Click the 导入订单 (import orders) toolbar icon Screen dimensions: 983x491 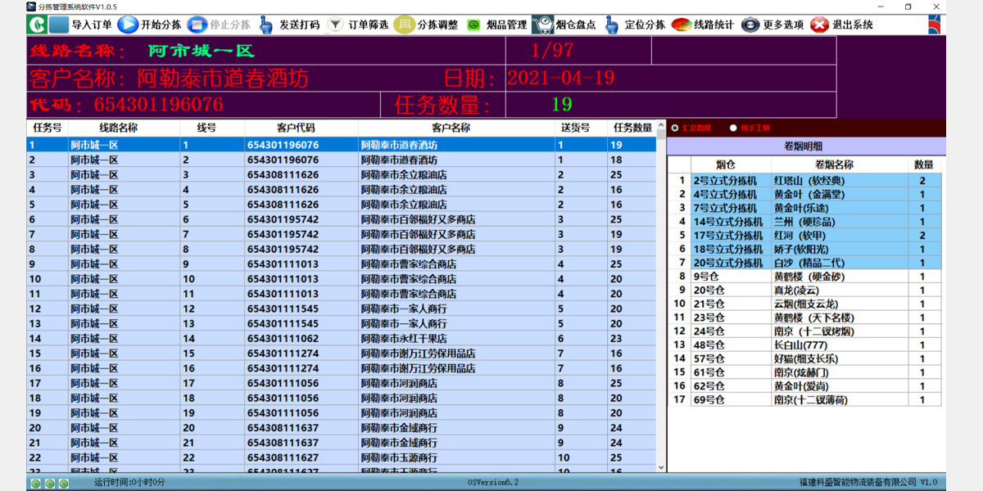tap(58, 25)
